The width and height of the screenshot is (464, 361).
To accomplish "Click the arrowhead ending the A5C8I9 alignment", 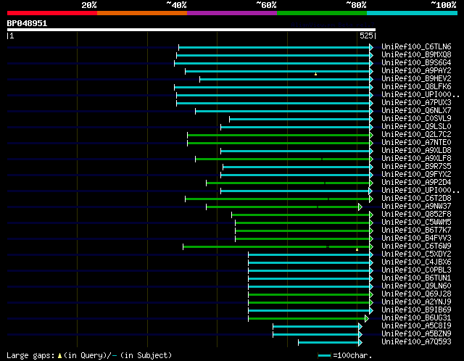I will [360, 327].
